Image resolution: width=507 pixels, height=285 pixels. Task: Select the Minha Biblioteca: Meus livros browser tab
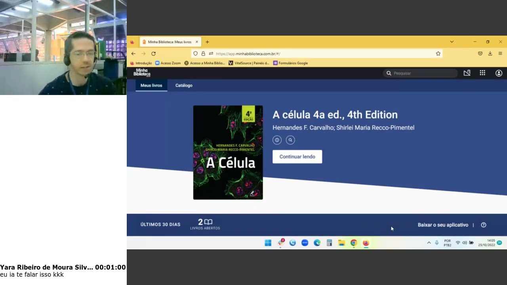click(171, 42)
